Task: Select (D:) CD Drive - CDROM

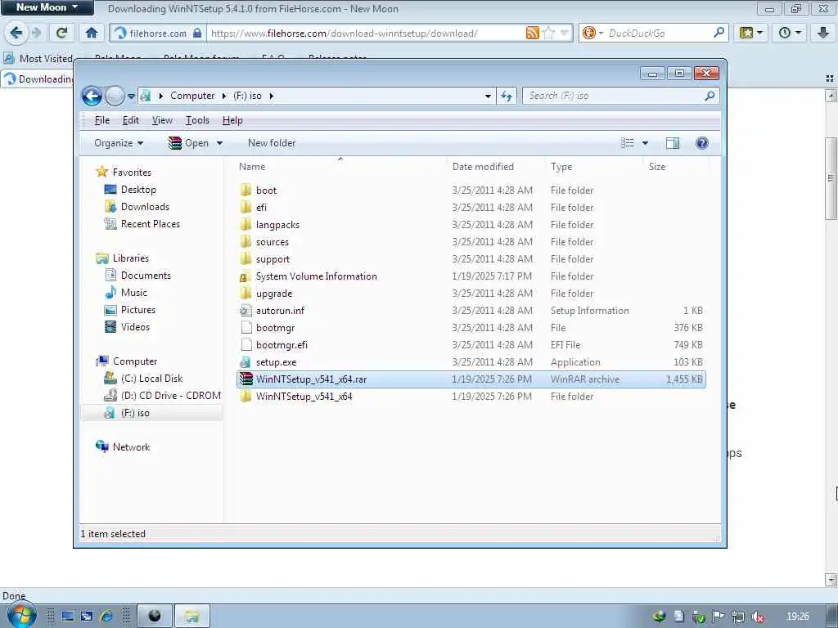Action: click(x=170, y=396)
